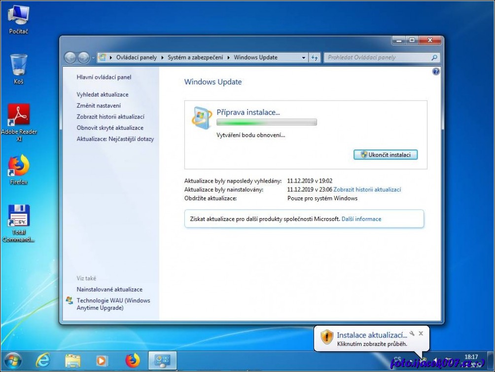Open Zobrazit historii aktualizací link beside date
Screen dimensions: 495x372
pyautogui.click(x=367, y=189)
